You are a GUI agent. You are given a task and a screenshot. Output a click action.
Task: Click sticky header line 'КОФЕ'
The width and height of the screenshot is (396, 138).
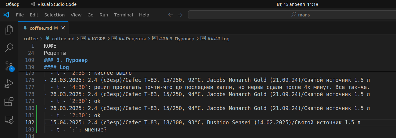click(x=50, y=46)
